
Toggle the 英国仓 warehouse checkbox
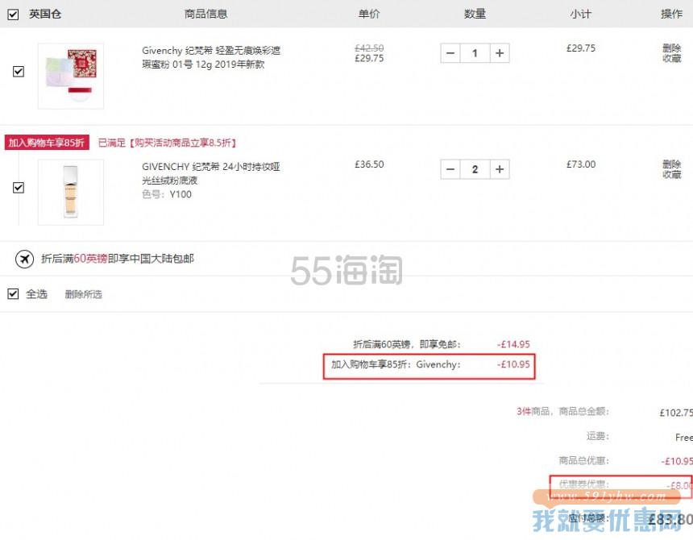tap(13, 15)
